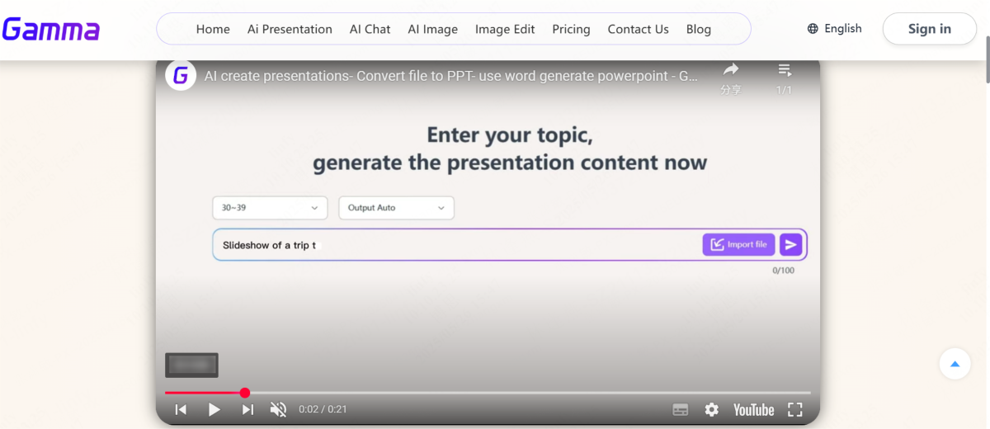Enter fullscreen video mode

pos(794,410)
